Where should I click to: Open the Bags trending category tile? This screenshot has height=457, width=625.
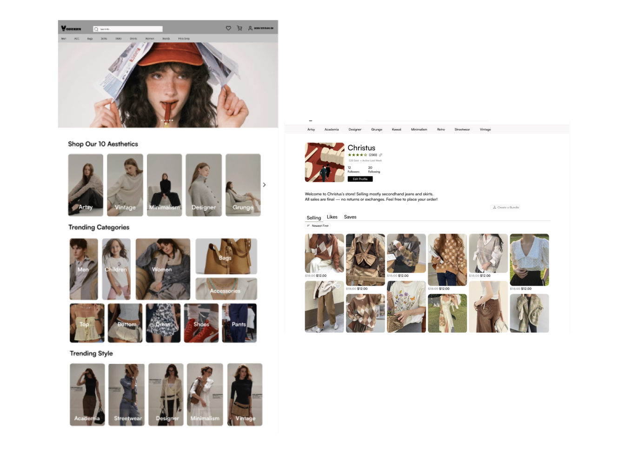226,256
